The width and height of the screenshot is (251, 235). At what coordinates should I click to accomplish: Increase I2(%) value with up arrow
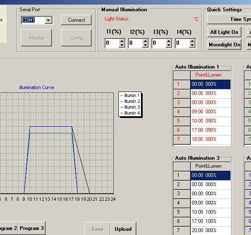(x=145, y=41)
